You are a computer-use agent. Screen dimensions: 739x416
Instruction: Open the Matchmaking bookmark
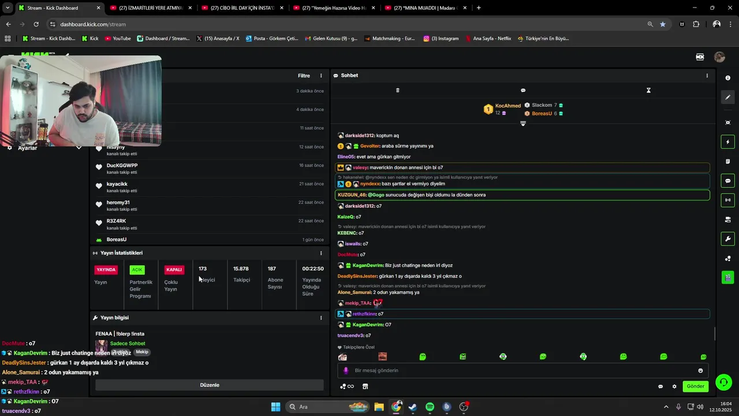[x=389, y=39]
